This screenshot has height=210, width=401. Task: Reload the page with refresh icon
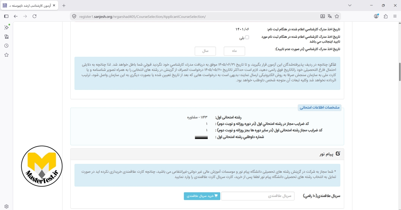click(x=34, y=16)
